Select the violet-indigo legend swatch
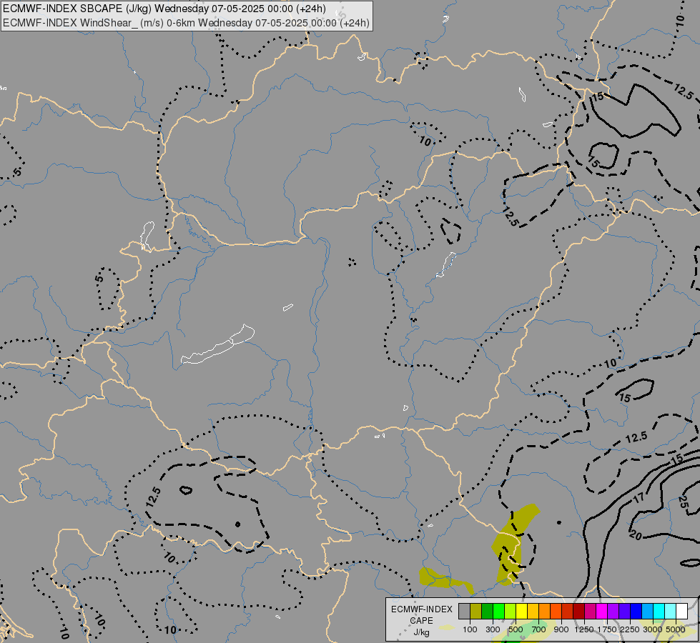The image size is (700, 643). coord(625,611)
